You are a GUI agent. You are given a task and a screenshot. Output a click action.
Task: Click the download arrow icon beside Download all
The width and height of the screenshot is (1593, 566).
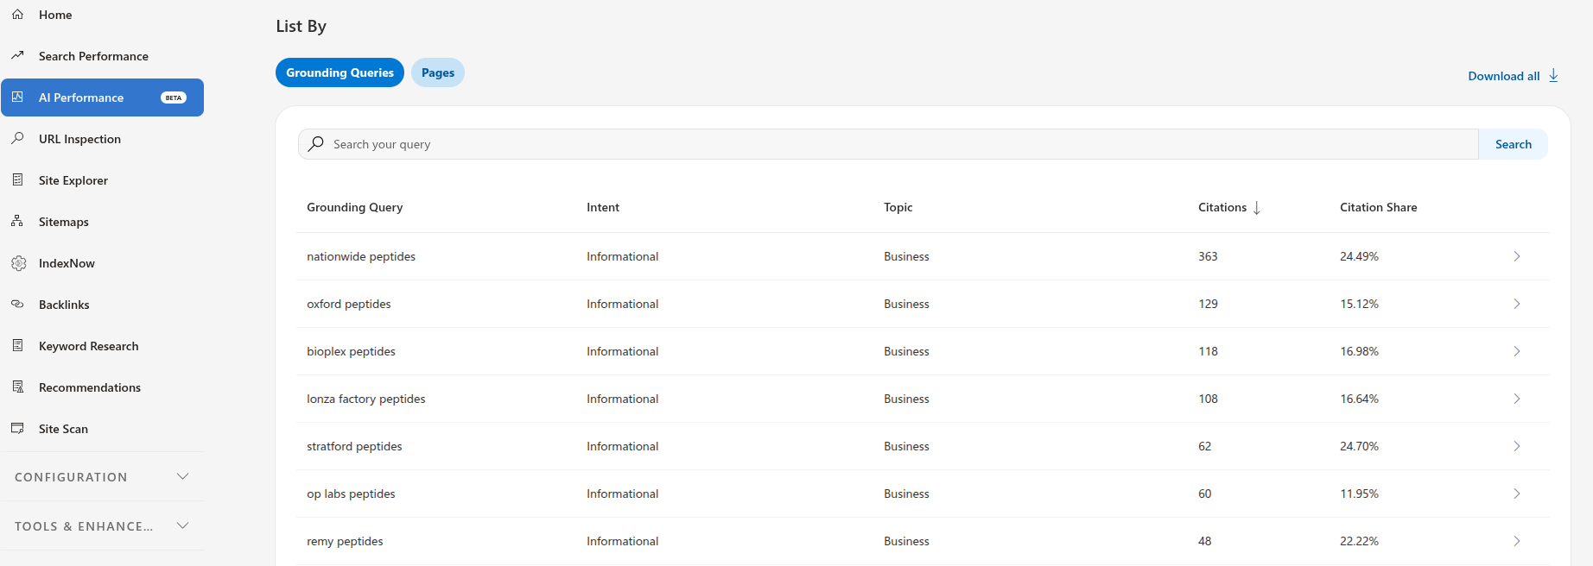click(x=1553, y=76)
